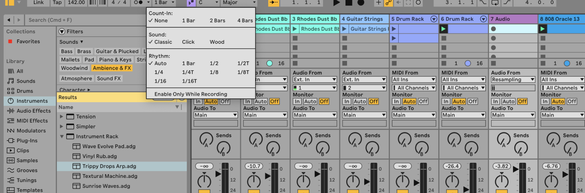Collapse the Instrument Rack folder
The image size is (585, 193).
tap(62, 137)
